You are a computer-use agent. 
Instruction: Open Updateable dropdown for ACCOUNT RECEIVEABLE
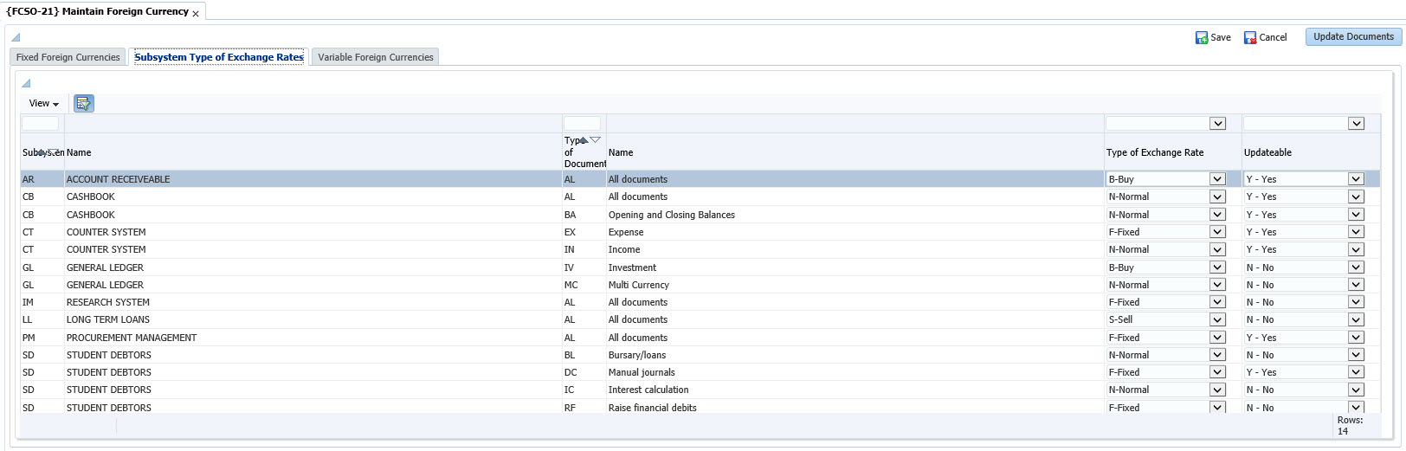(1356, 179)
